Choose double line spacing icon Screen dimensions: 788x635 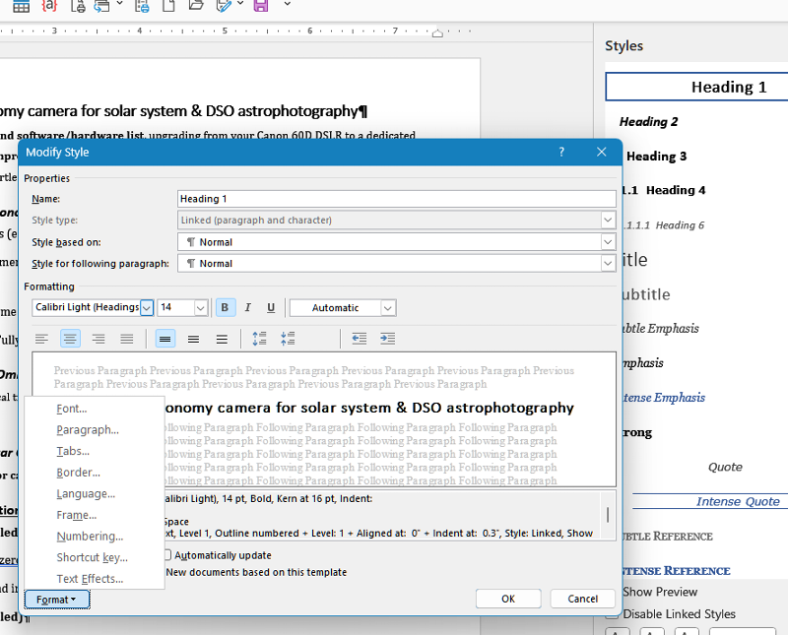[x=222, y=339]
